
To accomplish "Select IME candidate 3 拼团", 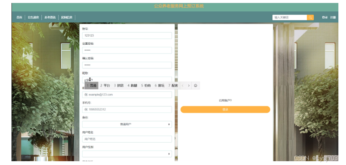I will click(x=119, y=86).
